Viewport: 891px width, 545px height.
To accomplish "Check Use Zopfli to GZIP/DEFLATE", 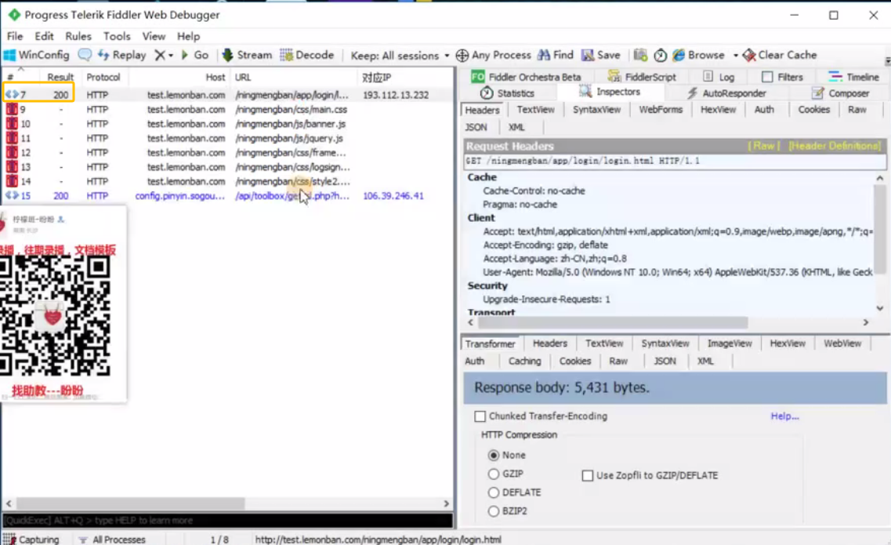I will coord(588,475).
